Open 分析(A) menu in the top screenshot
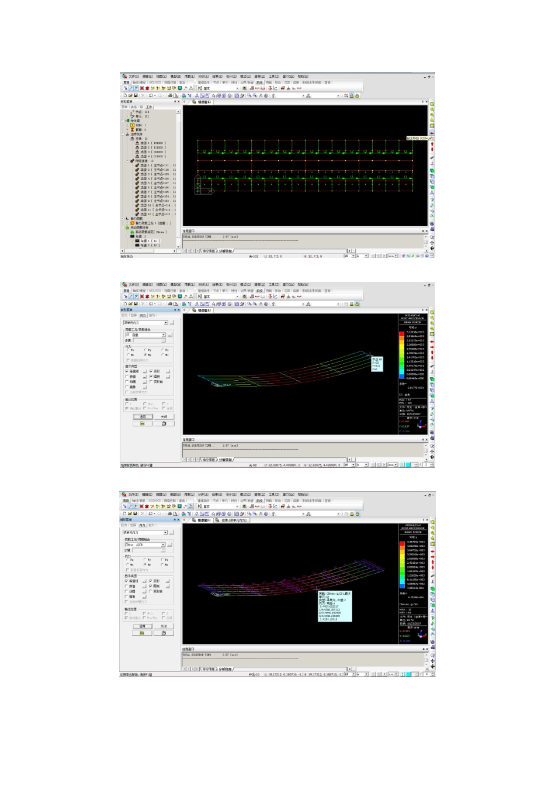 203,76
